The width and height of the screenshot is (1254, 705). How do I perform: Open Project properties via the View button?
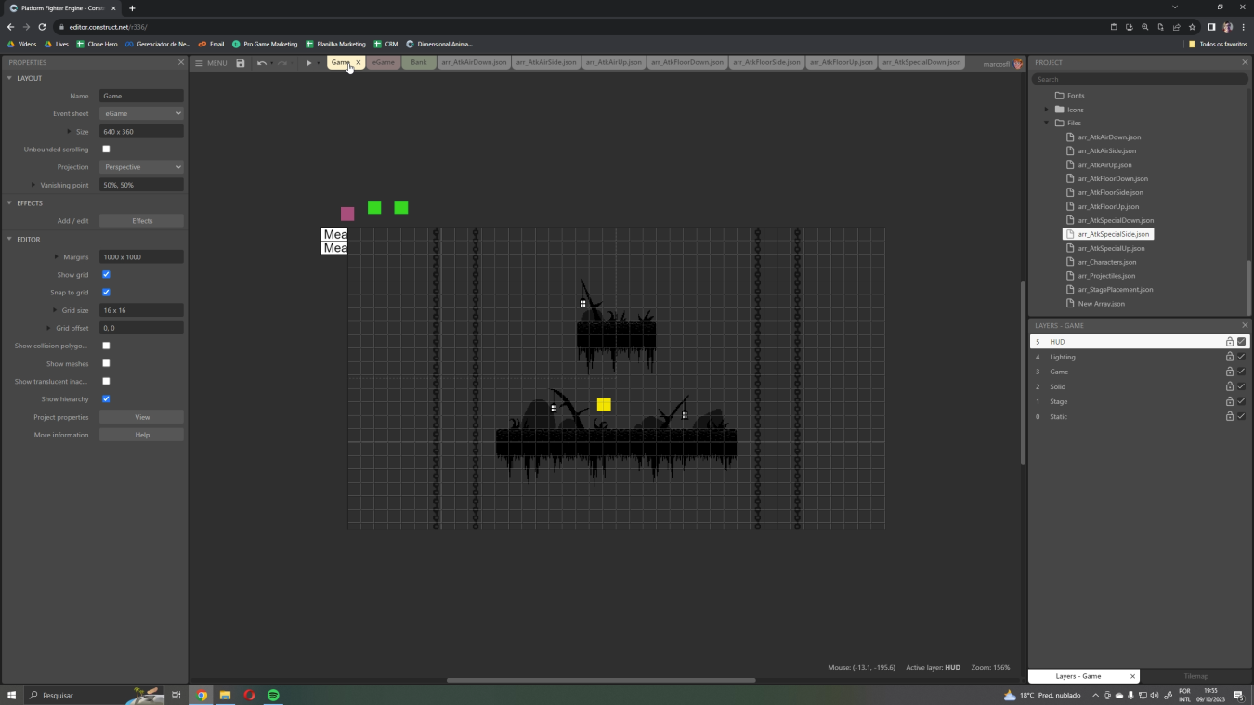(141, 416)
